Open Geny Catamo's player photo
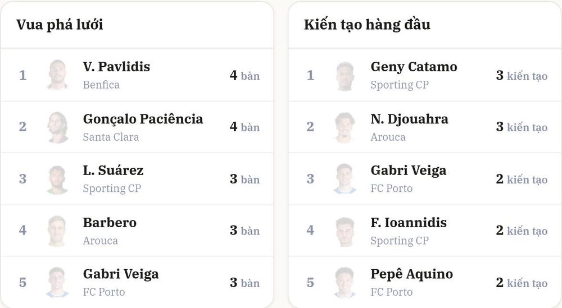This screenshot has width=562, height=308. point(345,76)
